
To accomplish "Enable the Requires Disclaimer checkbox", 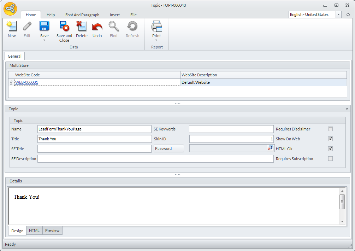I will pos(330,129).
